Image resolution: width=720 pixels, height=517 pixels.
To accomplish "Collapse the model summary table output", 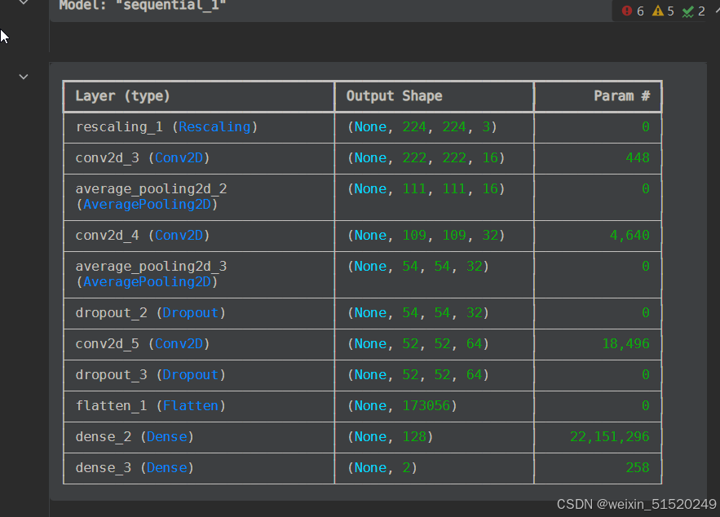I will (24, 77).
